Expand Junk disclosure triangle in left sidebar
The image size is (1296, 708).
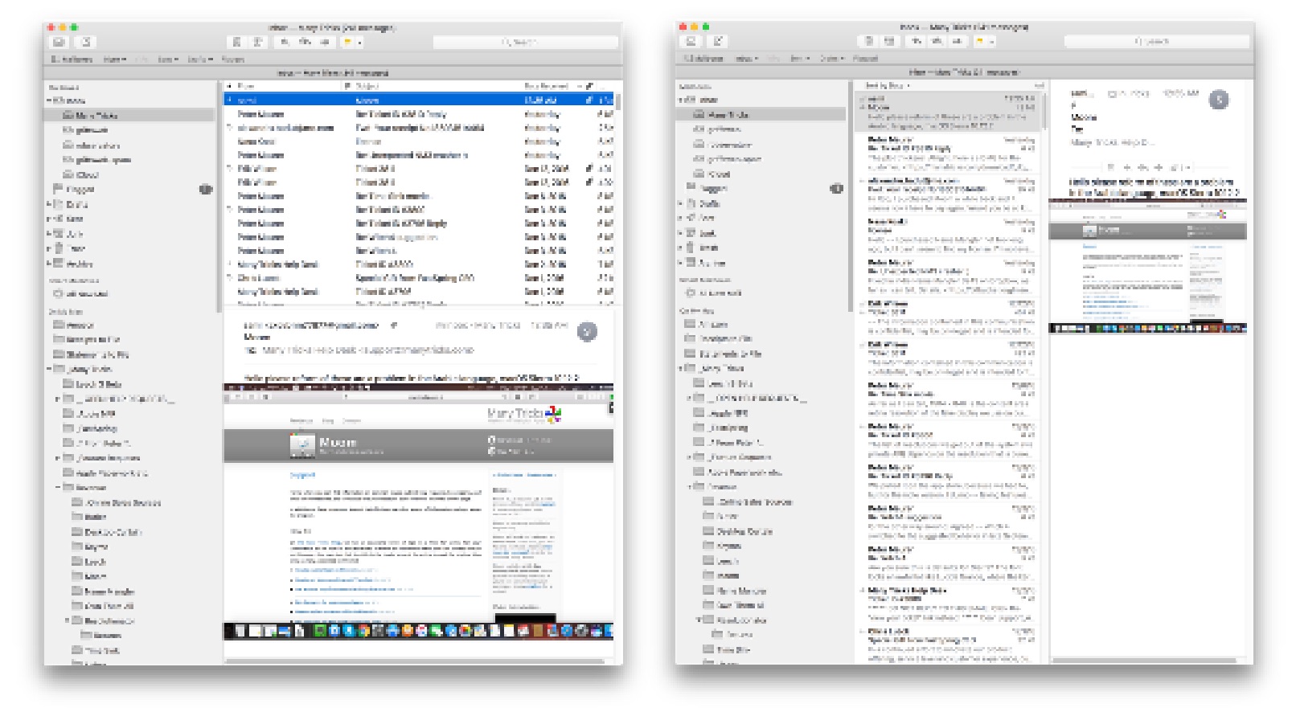click(x=48, y=234)
